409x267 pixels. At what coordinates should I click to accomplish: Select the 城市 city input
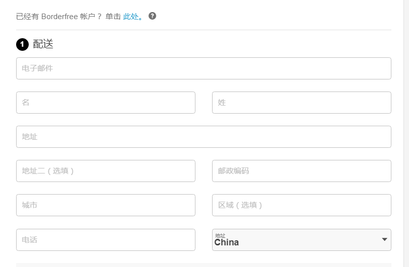[x=106, y=205]
